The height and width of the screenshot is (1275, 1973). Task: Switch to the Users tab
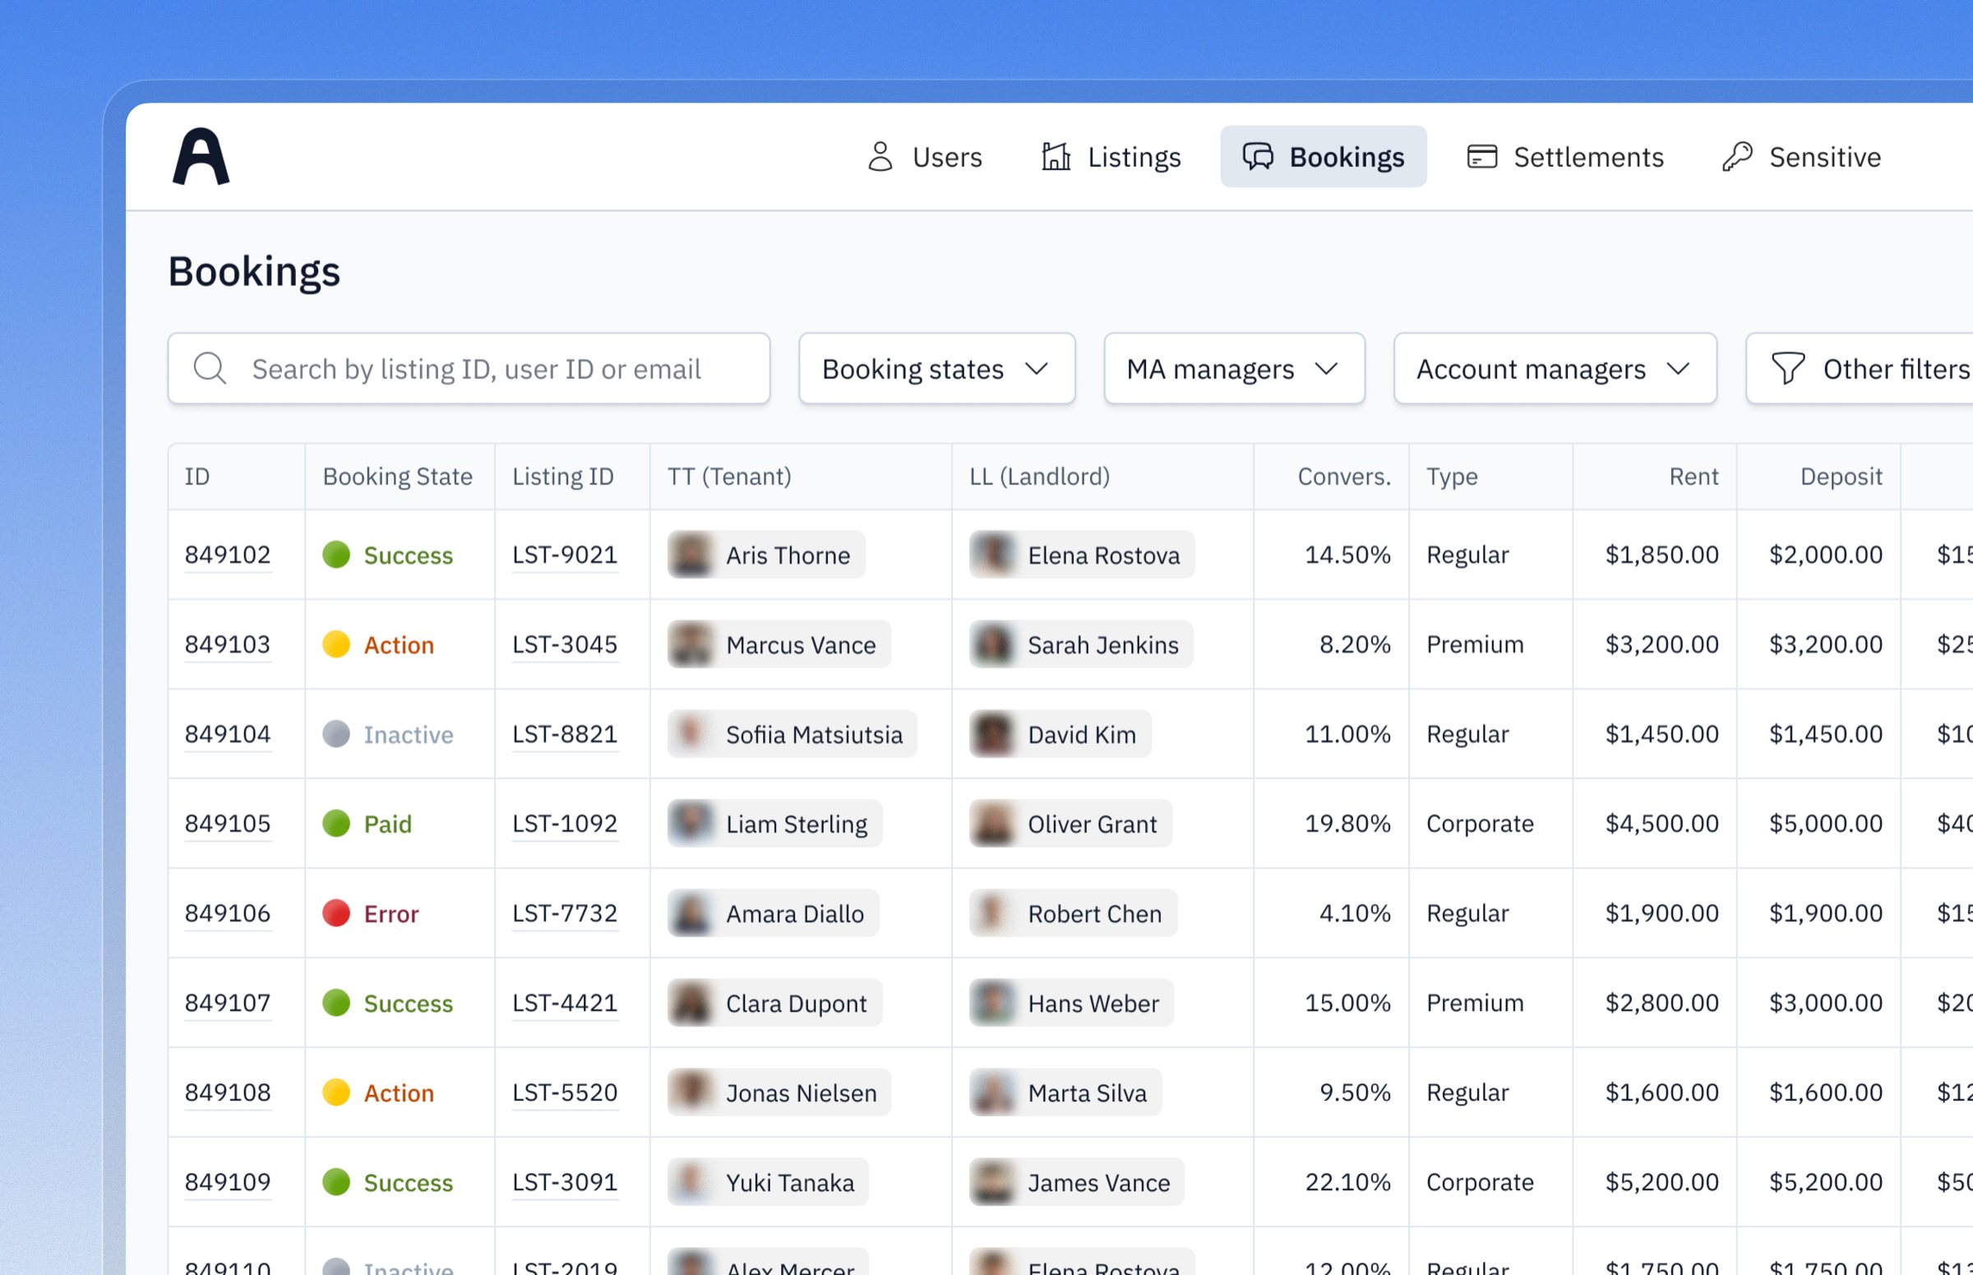[x=924, y=156]
